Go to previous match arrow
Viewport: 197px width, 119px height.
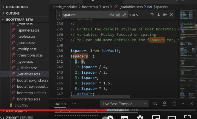point(152,15)
